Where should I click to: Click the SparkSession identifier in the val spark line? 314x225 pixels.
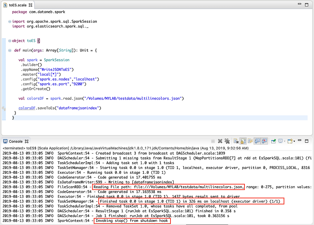point(57,60)
